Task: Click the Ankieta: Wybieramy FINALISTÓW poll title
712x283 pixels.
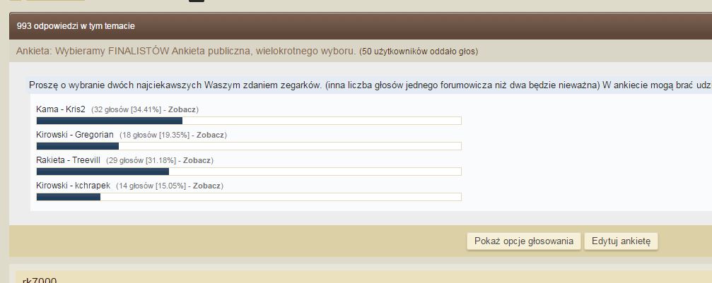Action: [x=185, y=52]
